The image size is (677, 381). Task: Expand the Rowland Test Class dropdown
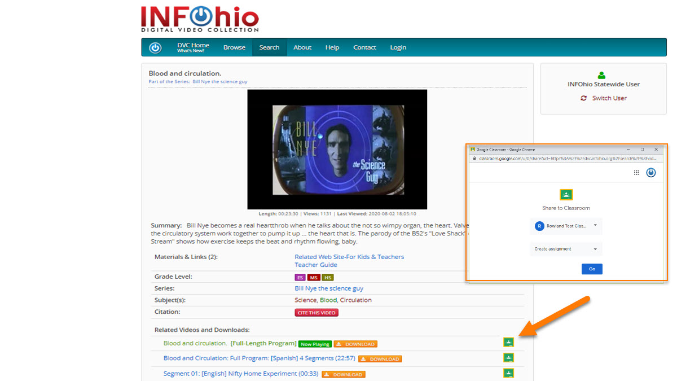point(566,226)
